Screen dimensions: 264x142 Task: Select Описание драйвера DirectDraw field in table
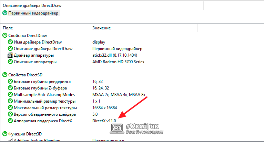(x=43, y=49)
